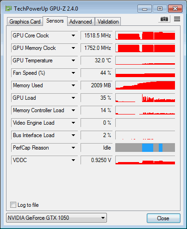Take a screenshot with the camera icon
The image size is (187, 229).
click(x=164, y=19)
